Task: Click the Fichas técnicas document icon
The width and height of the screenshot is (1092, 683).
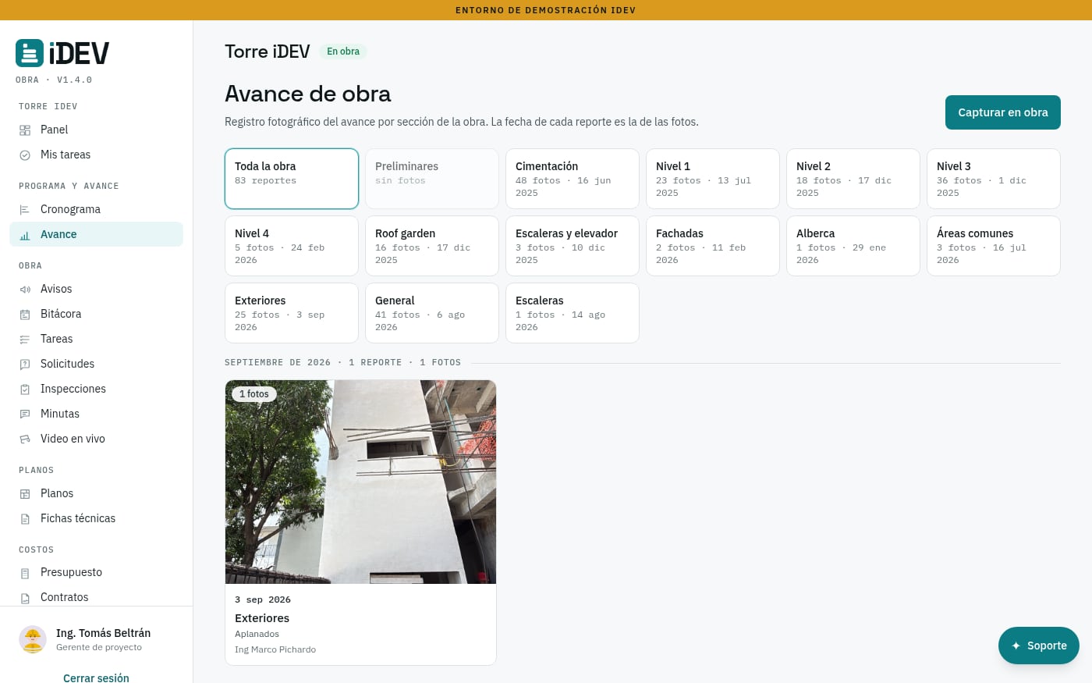Action: point(25,519)
